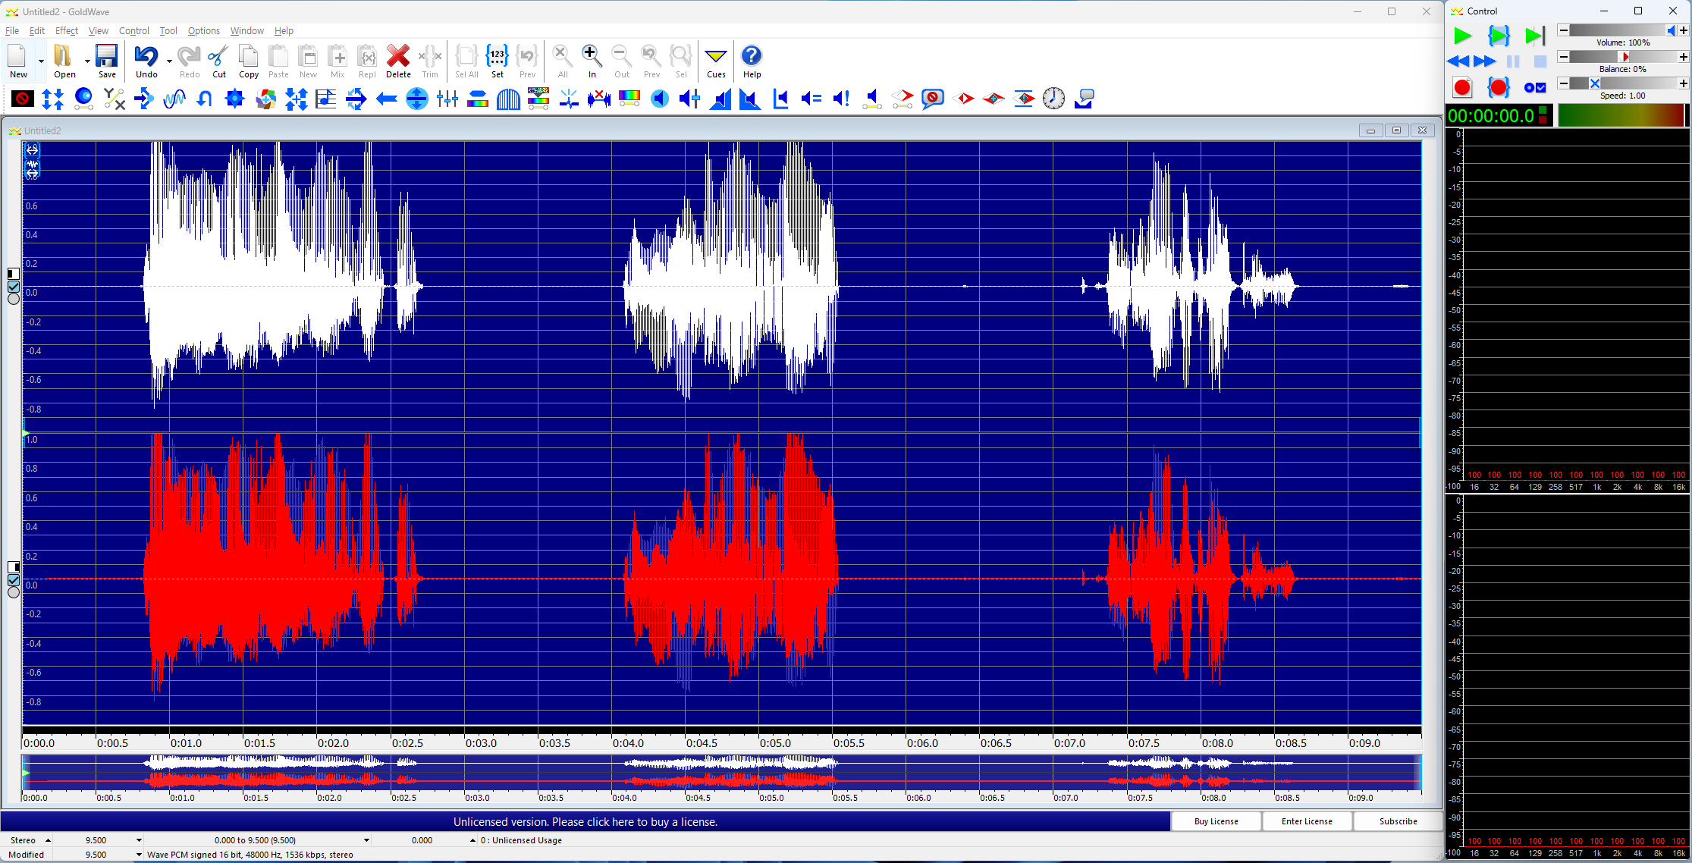Click the Balance slider handle
The image size is (1692, 863).
tap(1625, 57)
